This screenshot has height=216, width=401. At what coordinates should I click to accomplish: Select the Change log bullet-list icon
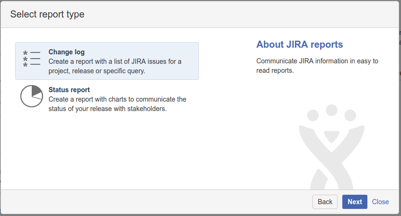31,59
